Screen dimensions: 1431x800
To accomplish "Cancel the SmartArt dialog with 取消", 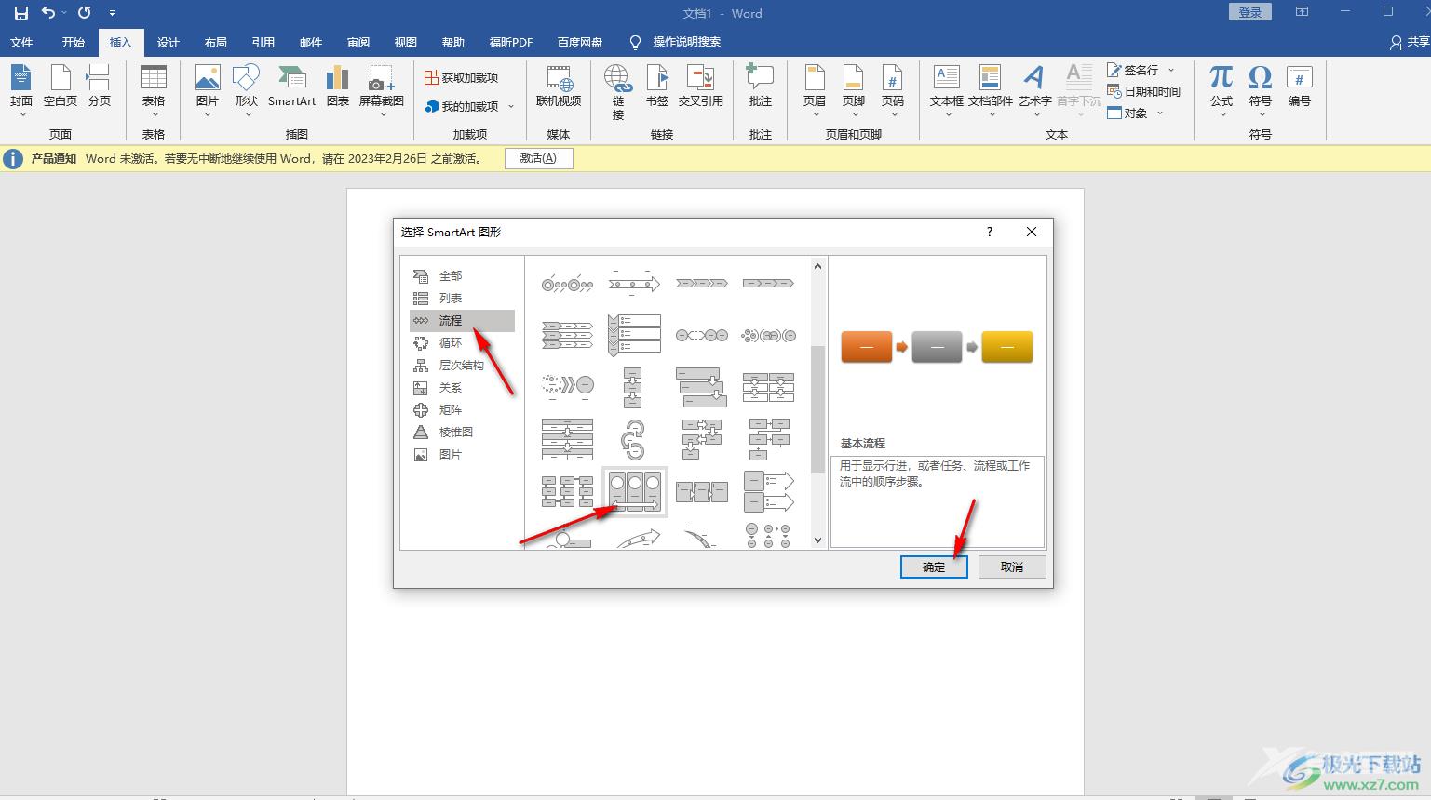I will pos(1012,567).
